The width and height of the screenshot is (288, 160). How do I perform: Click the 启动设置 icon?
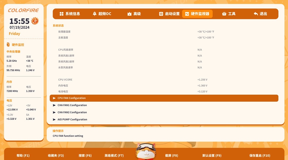coord(161,14)
